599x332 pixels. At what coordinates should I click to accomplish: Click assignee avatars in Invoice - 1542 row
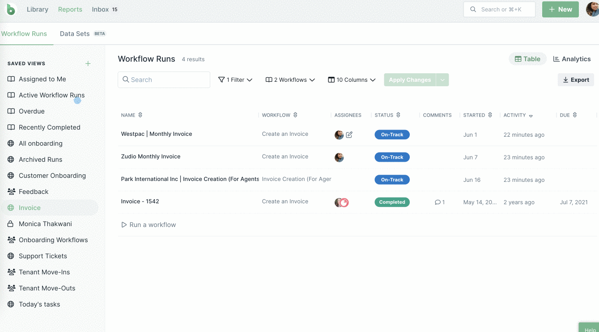pos(341,202)
